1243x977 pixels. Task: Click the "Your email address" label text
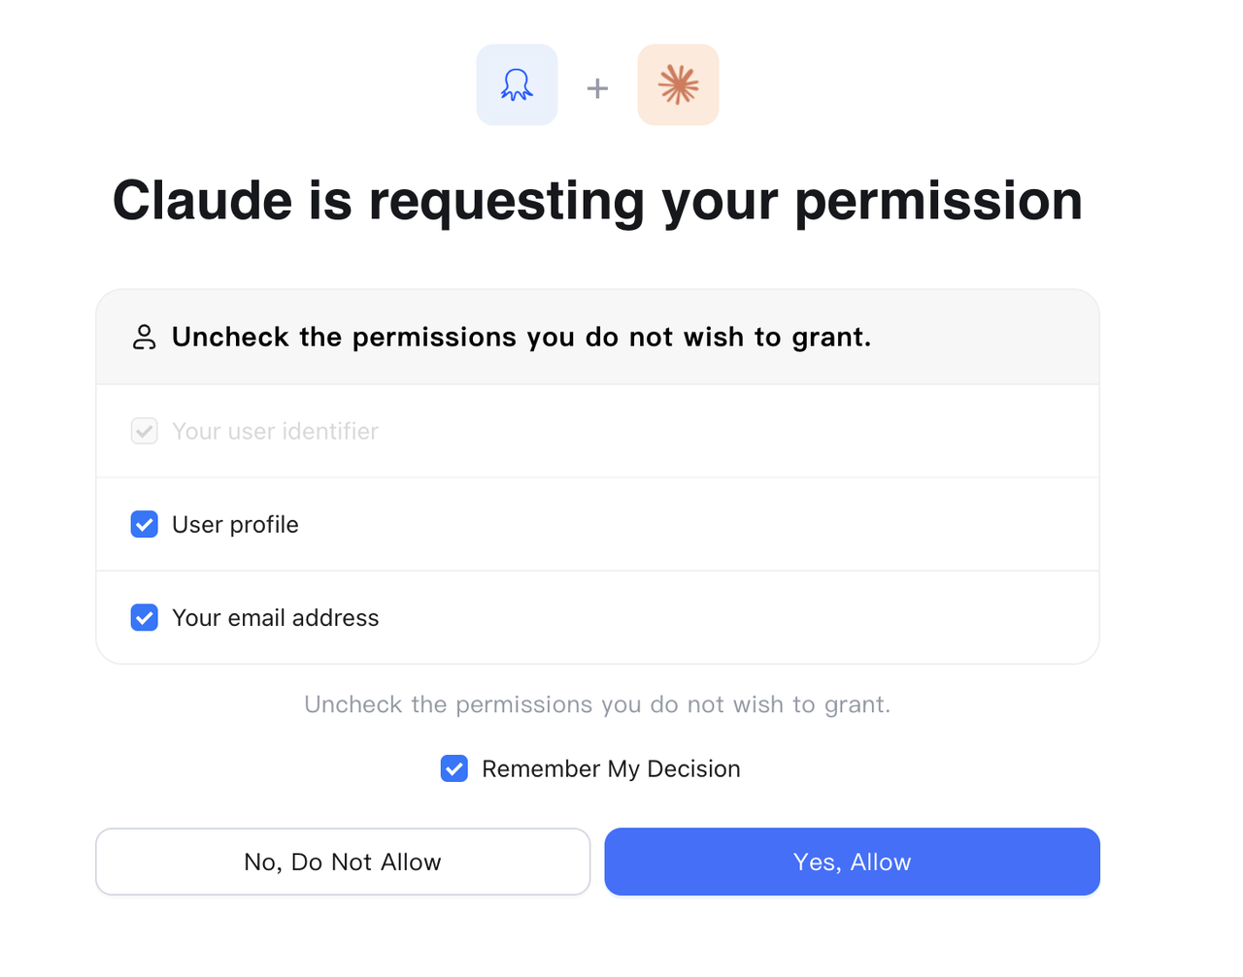click(x=275, y=618)
